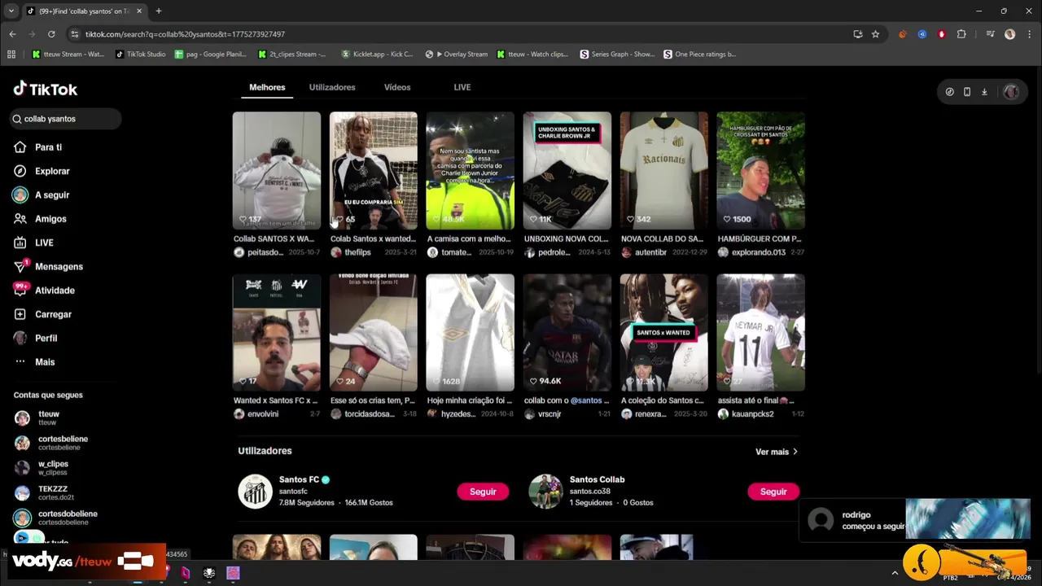
Task: Click the browser address bar URL
Action: tap(185, 34)
